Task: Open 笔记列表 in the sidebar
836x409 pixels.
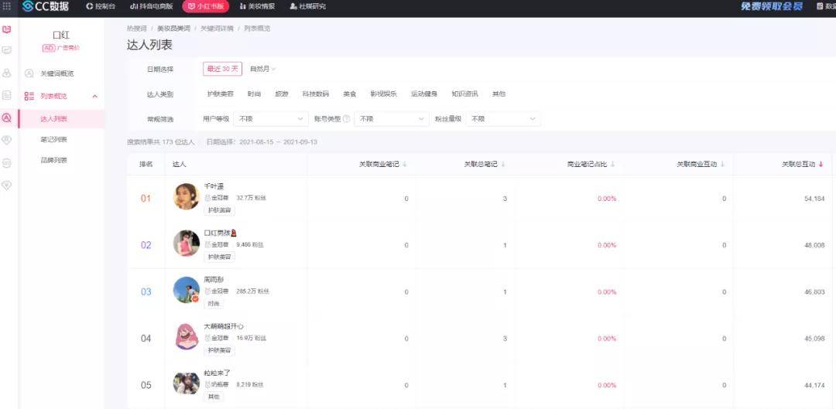Action: pyautogui.click(x=53, y=139)
